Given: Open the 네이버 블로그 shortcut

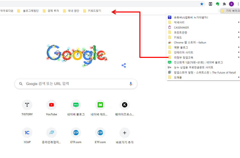Looking at the screenshot, I should tap(76, 108).
